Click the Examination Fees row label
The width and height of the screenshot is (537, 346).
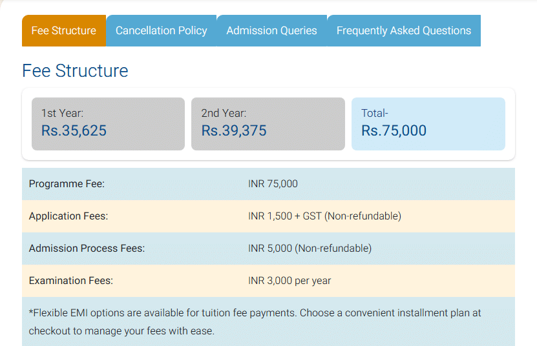[x=71, y=281]
